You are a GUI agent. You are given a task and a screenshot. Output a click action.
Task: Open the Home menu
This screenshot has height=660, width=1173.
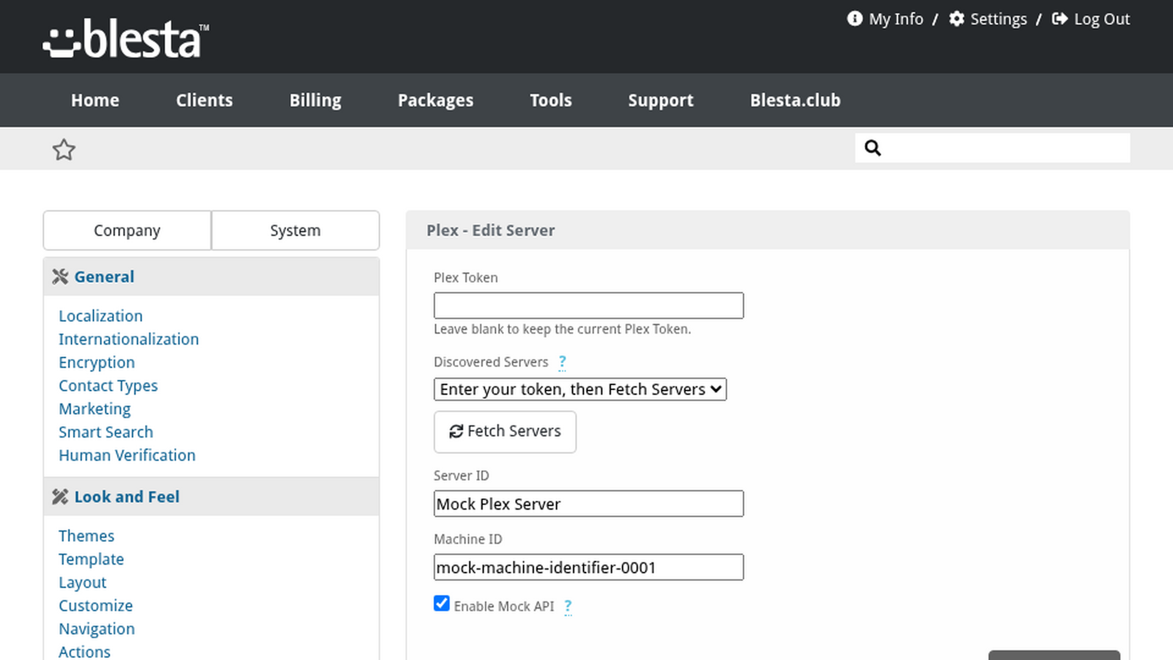[95, 100]
